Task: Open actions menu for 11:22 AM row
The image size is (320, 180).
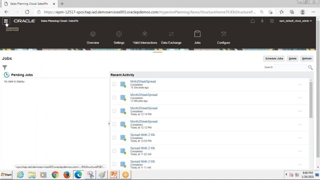Action: [299, 151]
